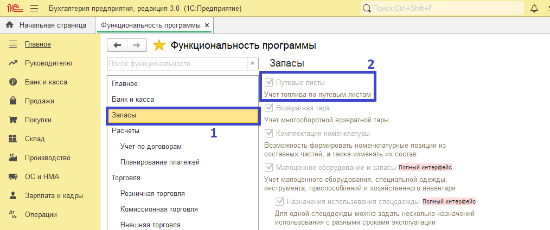550x230 pixels.
Task: Click the Запасы section heading
Action: [x=286, y=63]
